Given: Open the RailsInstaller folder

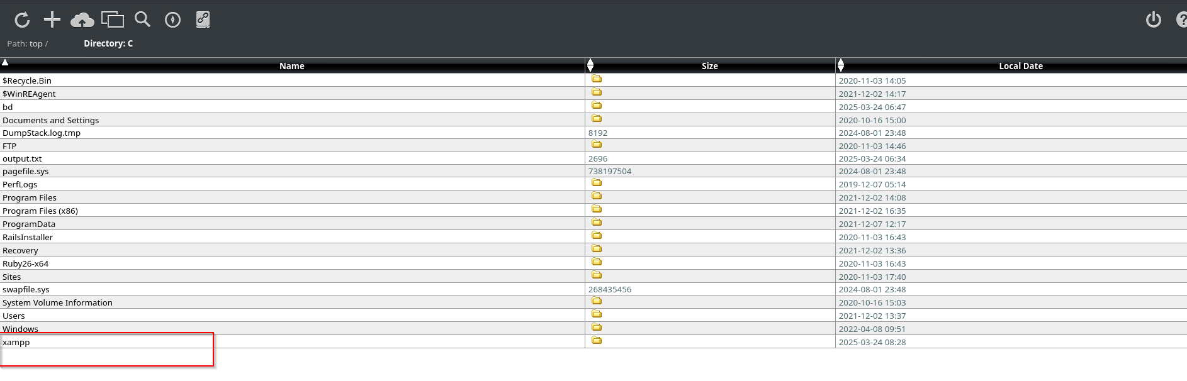Looking at the screenshot, I should (28, 238).
